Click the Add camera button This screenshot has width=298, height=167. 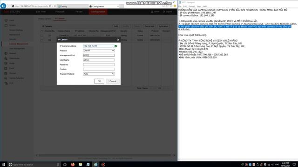coord(116,26)
